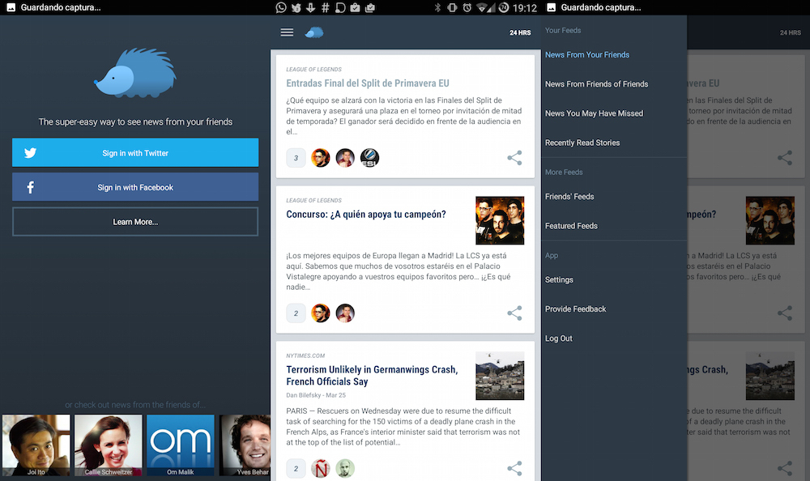Go to Recently Read Stories
Viewport: 810px width, 481px height.
click(x=582, y=143)
